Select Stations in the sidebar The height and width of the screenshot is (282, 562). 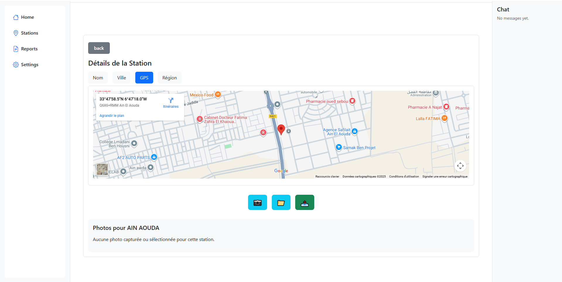(29, 33)
